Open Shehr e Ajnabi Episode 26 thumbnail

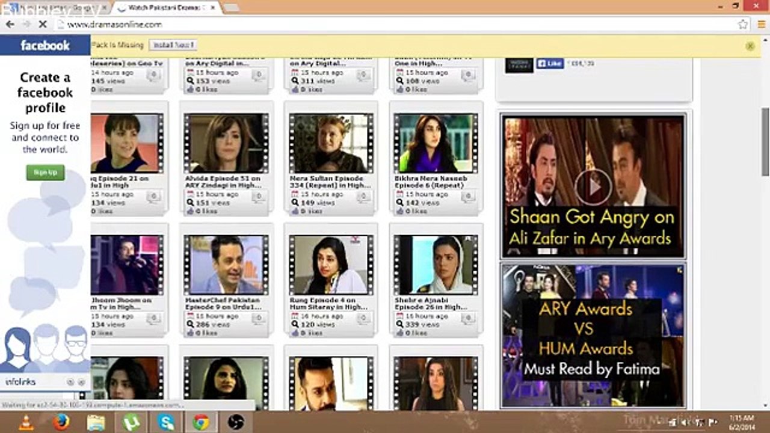point(436,265)
